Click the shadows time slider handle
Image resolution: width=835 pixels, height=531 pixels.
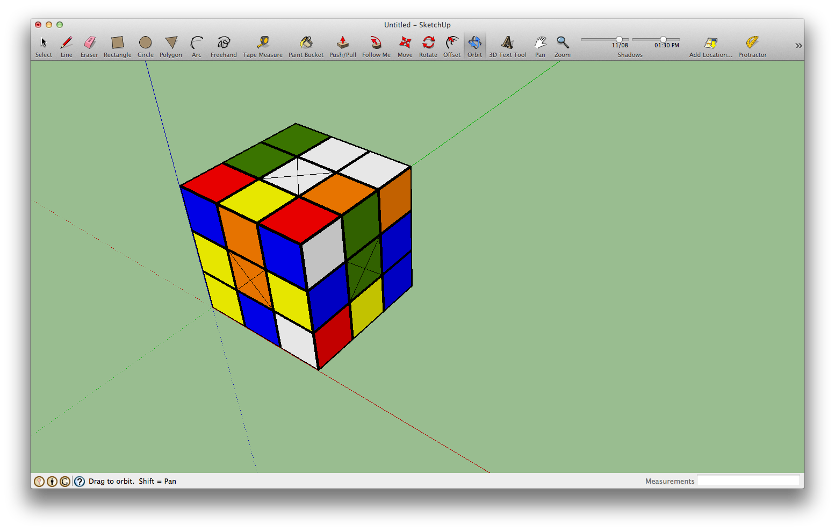[663, 39]
